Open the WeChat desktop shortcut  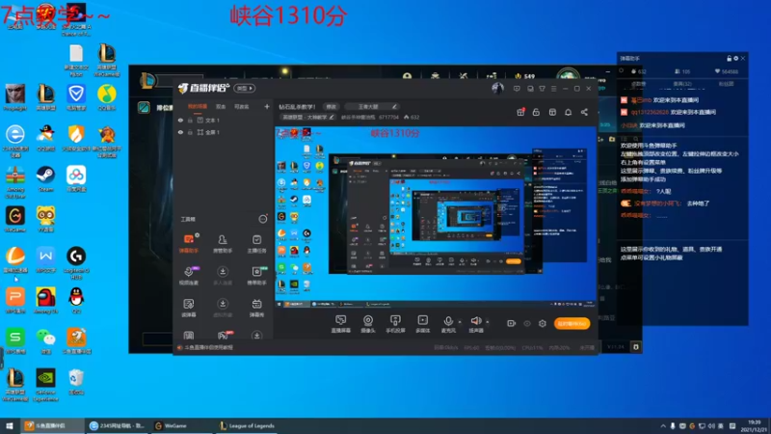45,340
